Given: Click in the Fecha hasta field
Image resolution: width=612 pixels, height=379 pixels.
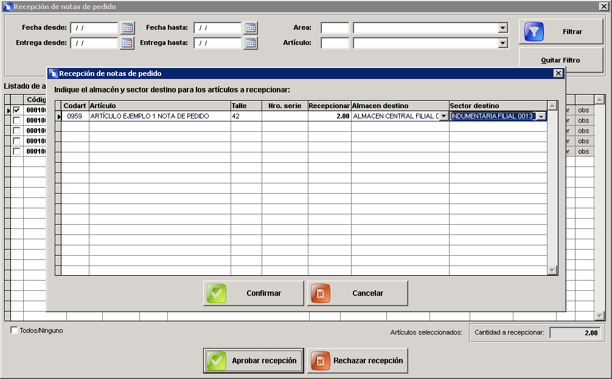Looking at the screenshot, I should tap(217, 28).
